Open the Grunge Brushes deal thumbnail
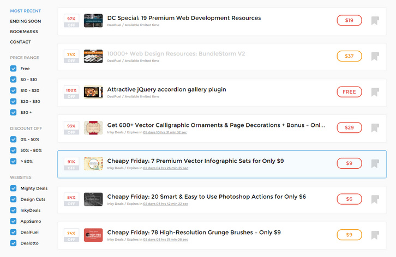Viewport: 396px width, 257px height. click(x=93, y=235)
